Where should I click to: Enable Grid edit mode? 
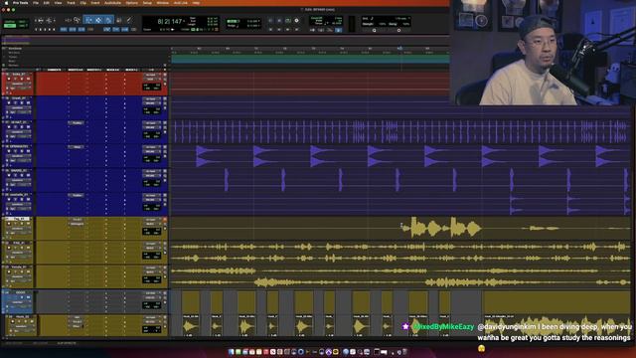[22, 26]
